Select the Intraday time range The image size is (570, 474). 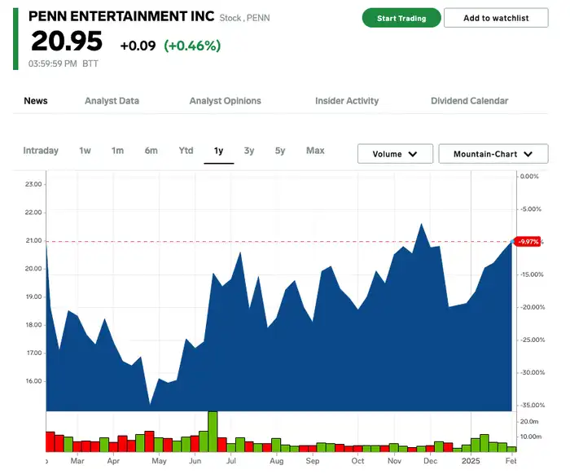[41, 151]
